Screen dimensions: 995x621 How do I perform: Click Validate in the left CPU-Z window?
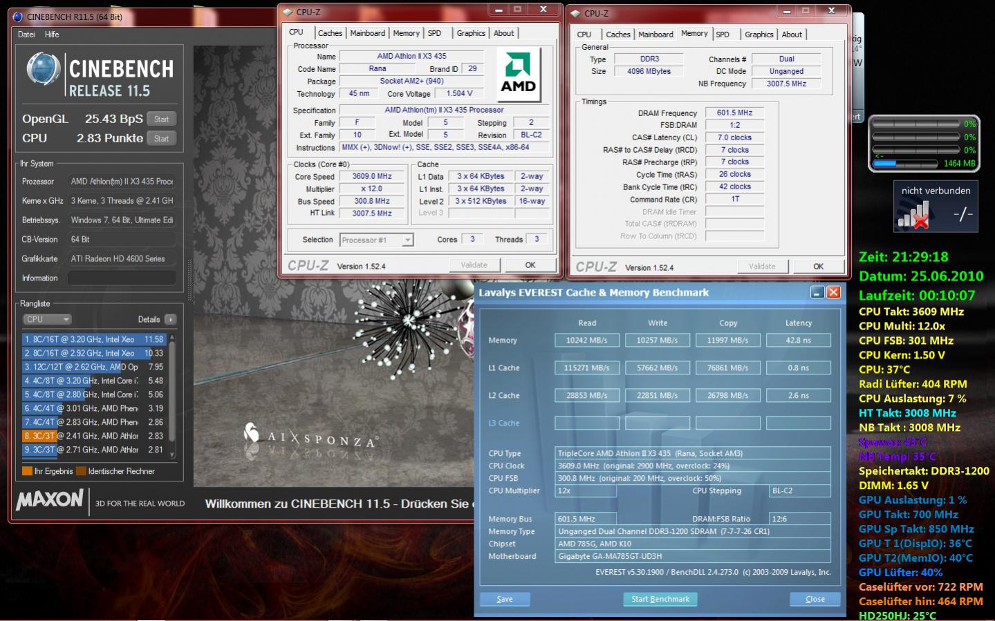click(x=474, y=265)
